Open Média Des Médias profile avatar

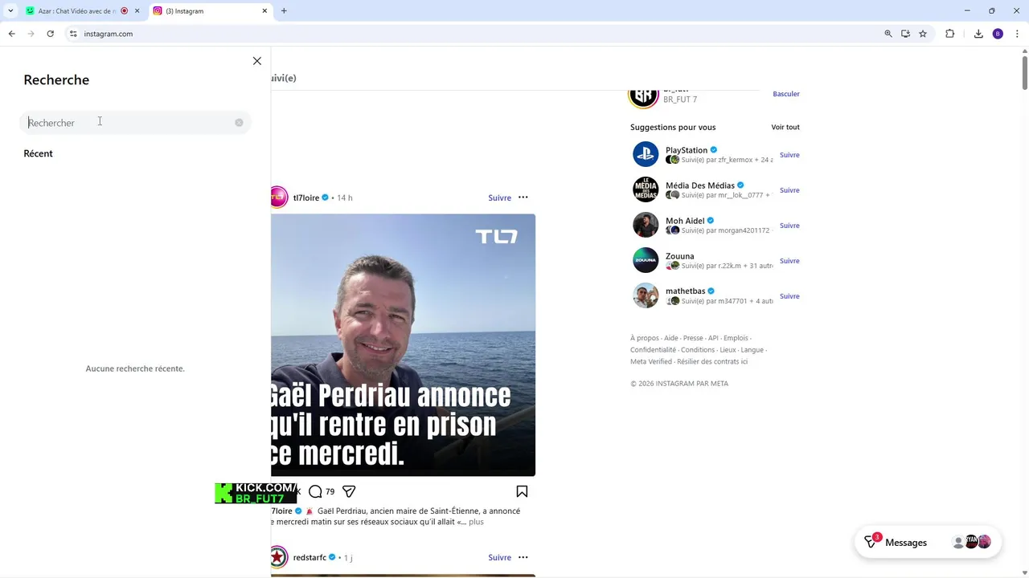click(646, 189)
